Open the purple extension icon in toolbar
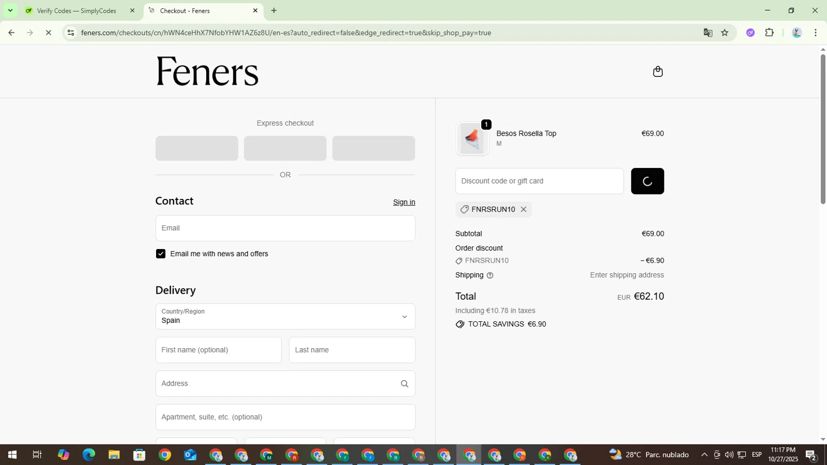The height and width of the screenshot is (465, 827). (x=750, y=33)
